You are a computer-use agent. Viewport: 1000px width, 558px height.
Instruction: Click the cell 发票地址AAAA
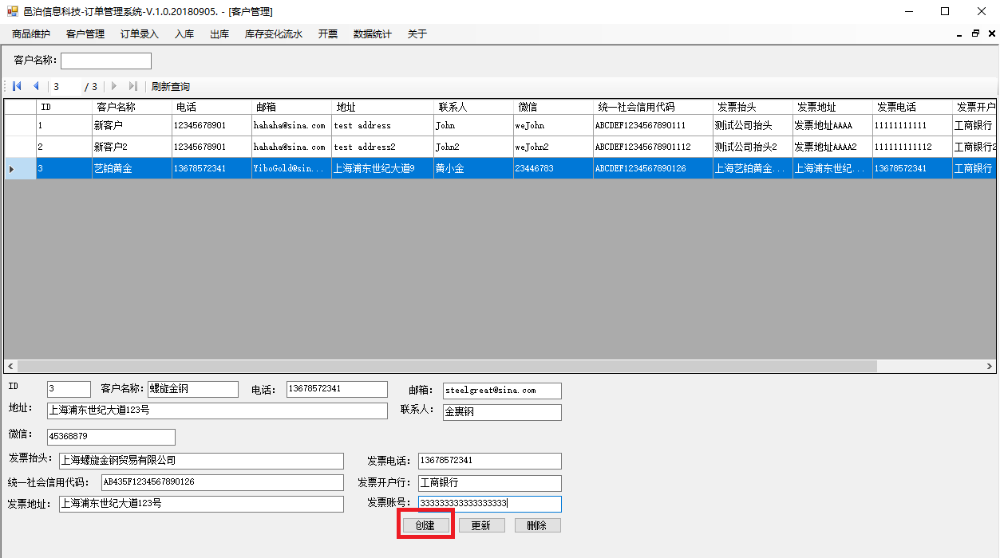point(832,125)
